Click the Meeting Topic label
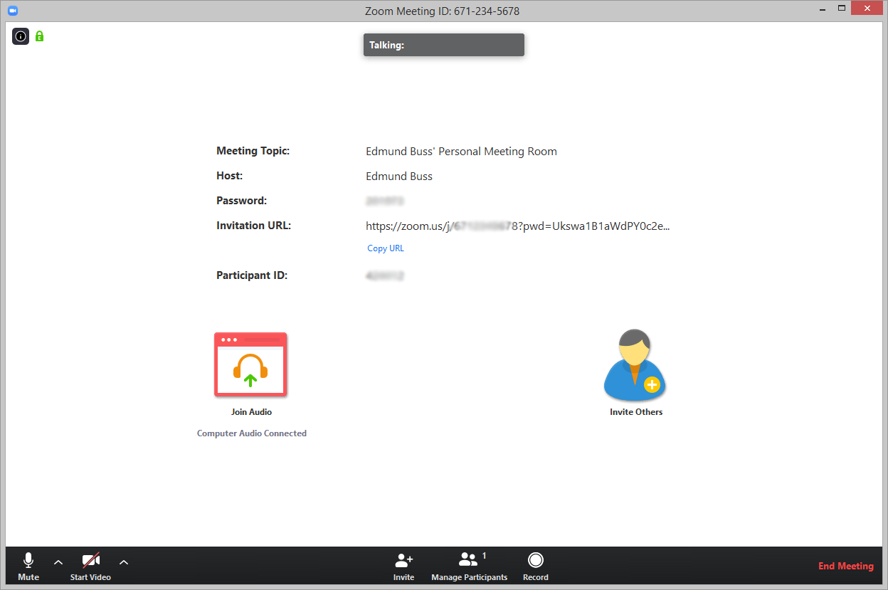Image resolution: width=888 pixels, height=590 pixels. pos(253,151)
